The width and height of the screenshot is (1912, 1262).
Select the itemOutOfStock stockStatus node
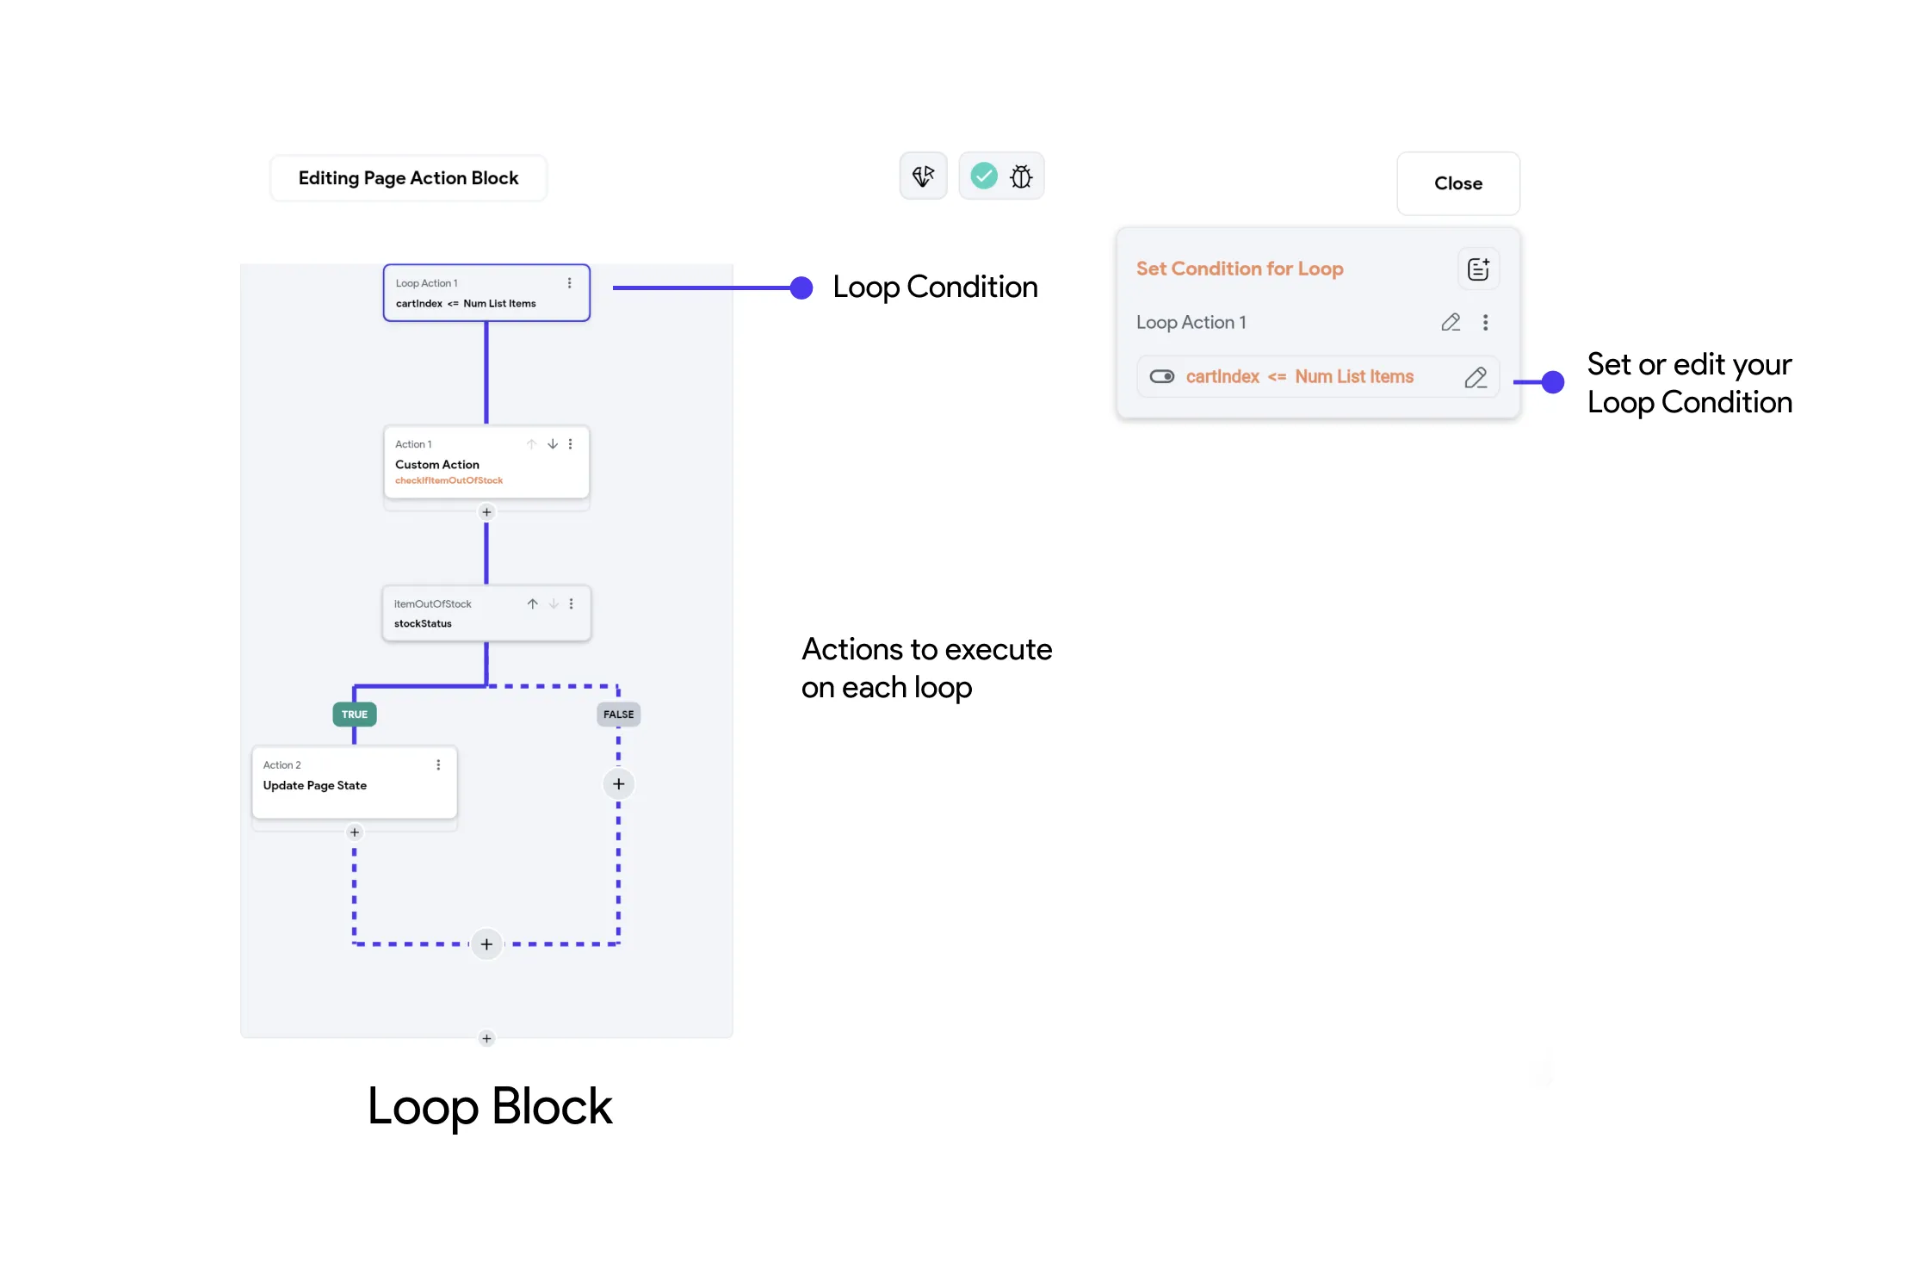[486, 614]
